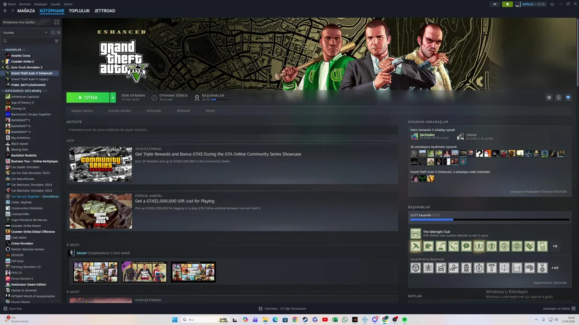Select Euro Truck Simulator 2
The image size is (579, 325).
coord(26,67)
